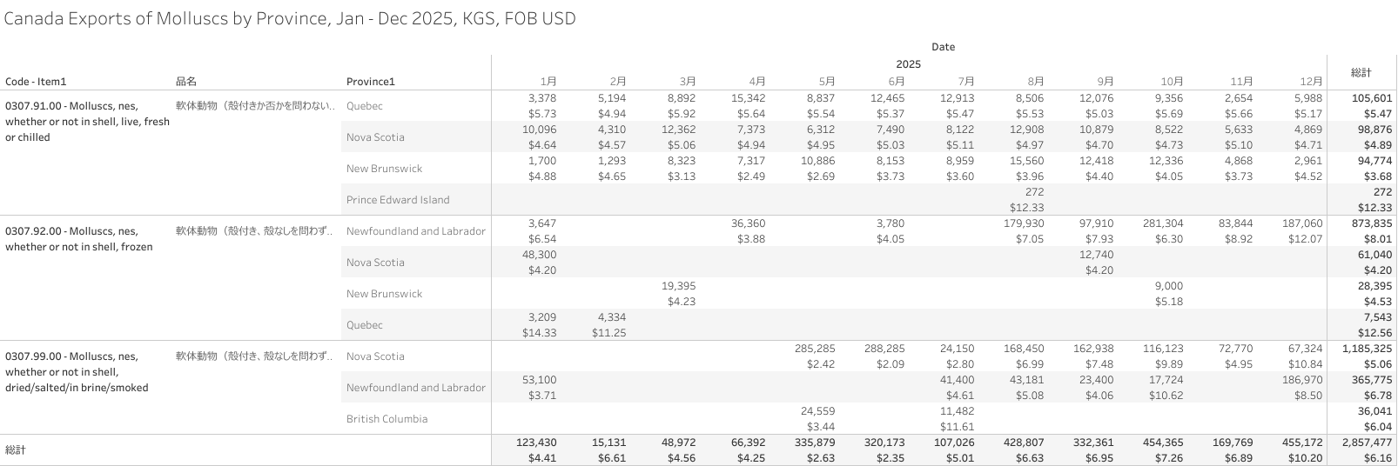Click the 281,304 cell for Newfoundland in October

point(1163,223)
